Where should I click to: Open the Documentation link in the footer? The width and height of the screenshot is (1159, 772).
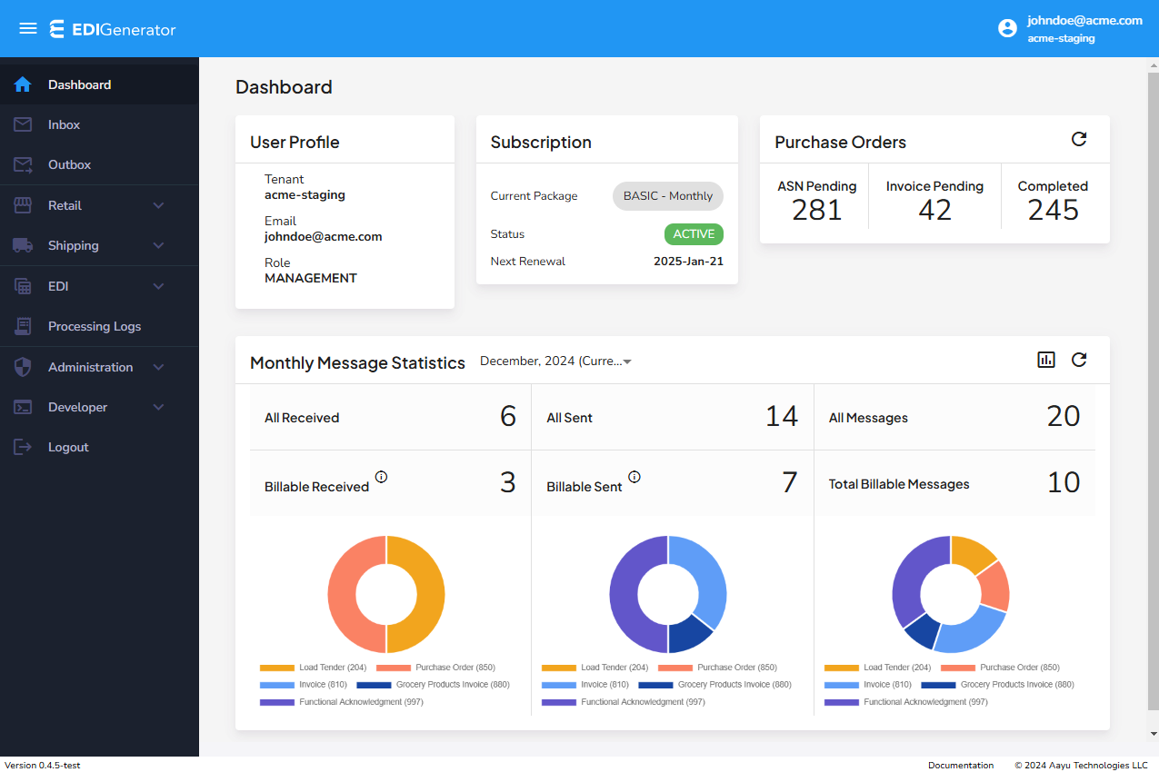pyautogui.click(x=961, y=765)
